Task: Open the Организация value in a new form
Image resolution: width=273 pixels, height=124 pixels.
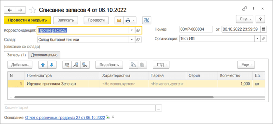Action: pos(263,38)
